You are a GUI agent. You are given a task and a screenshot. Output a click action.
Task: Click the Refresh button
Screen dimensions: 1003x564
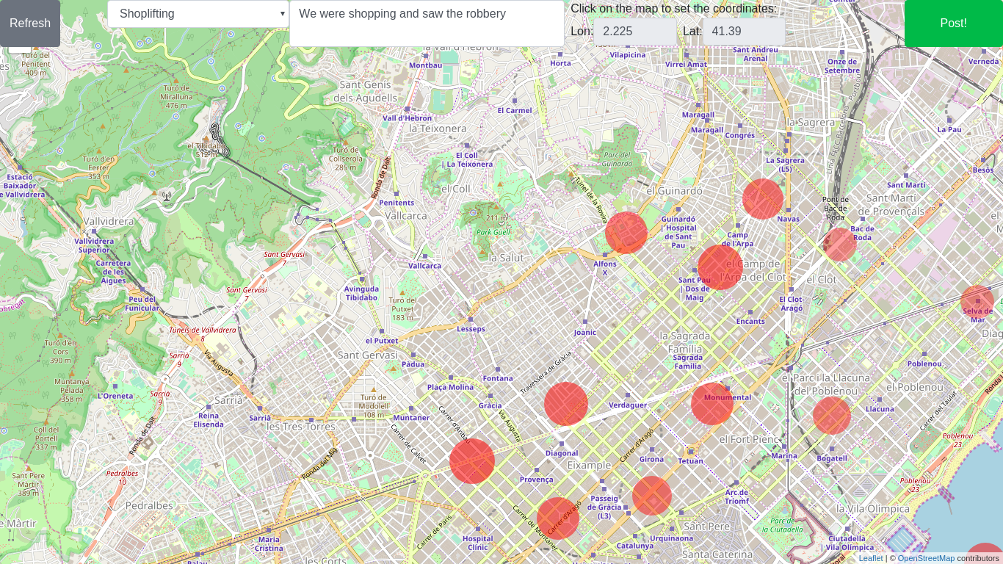click(x=30, y=23)
